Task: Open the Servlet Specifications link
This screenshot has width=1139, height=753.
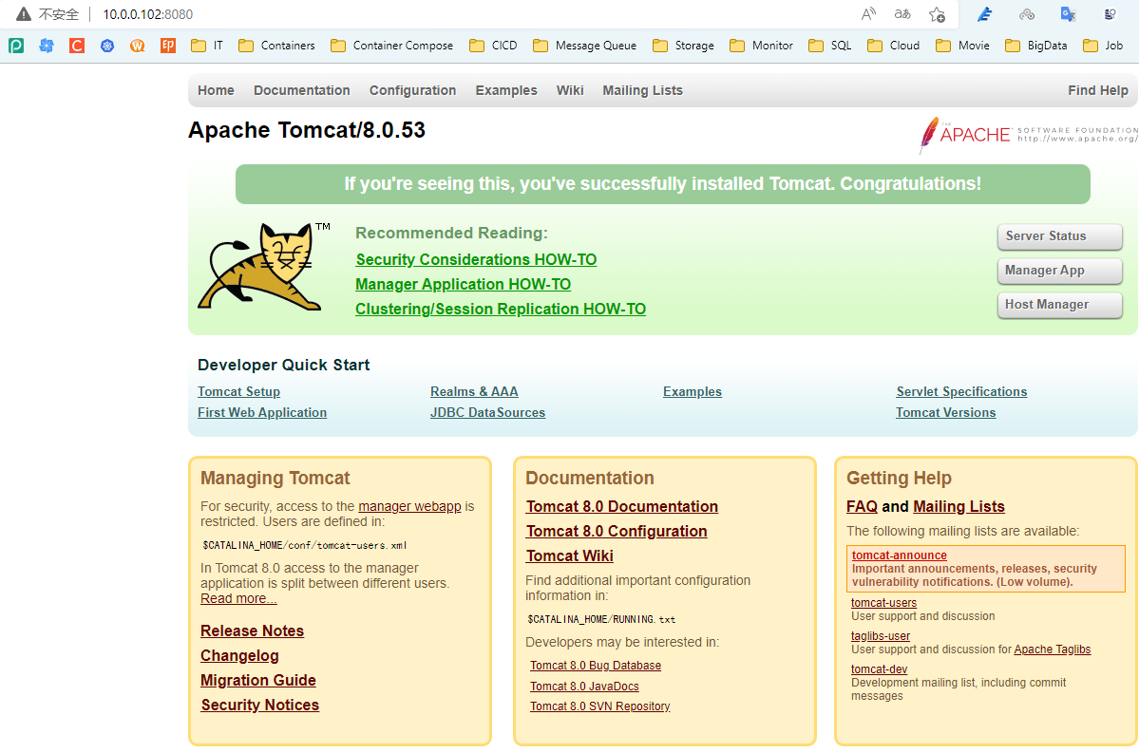Action: click(x=961, y=392)
